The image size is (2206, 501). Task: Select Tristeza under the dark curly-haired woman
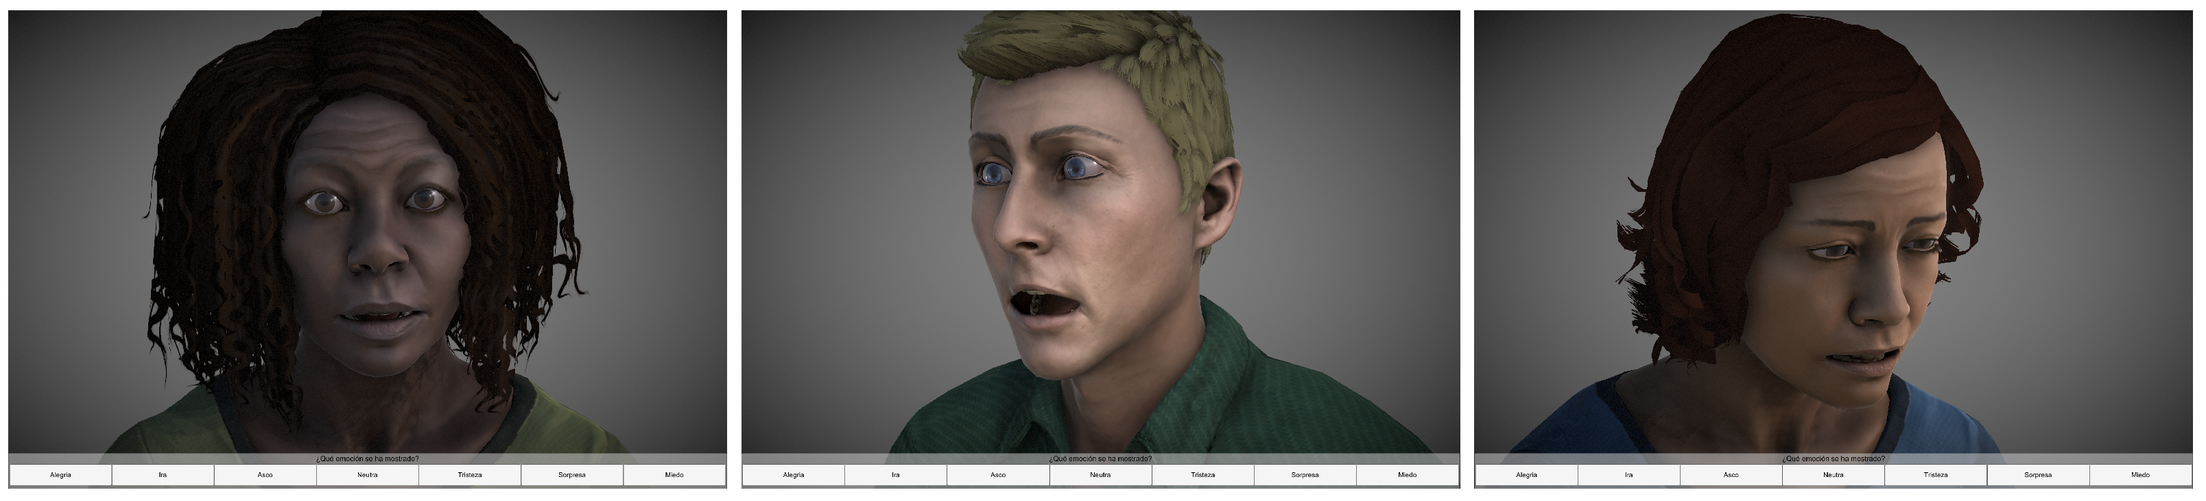coord(470,474)
